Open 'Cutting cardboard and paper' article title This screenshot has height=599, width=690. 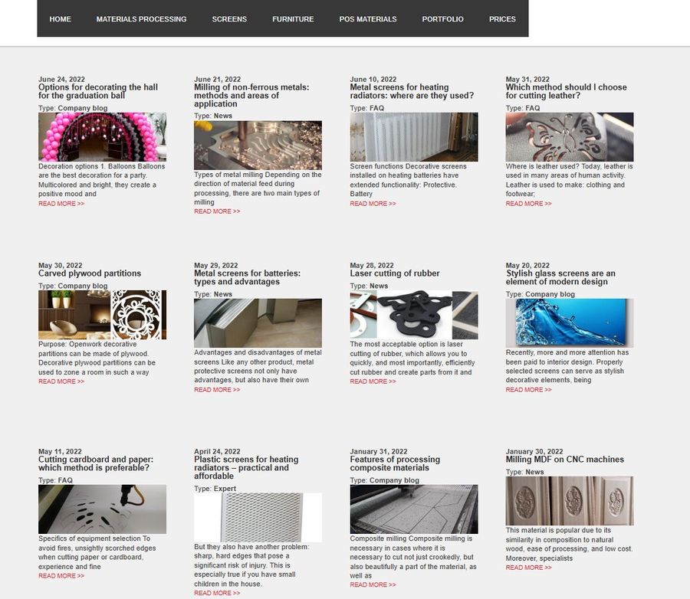96,463
